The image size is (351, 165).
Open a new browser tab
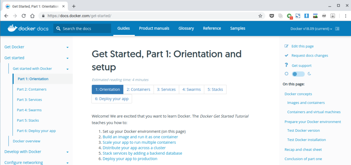74,6
